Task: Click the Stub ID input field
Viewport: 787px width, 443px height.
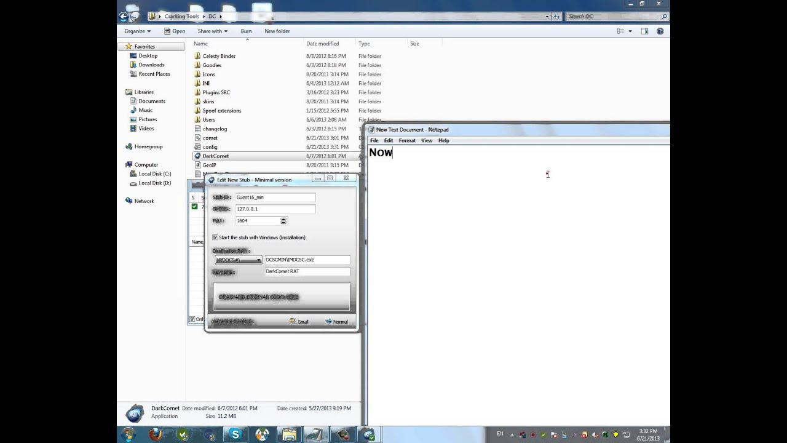Action: tap(275, 198)
